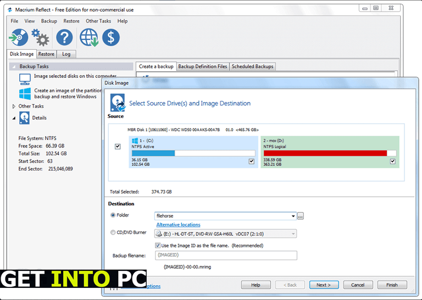Click the Help button in the wizard
422x300 pixels.
coord(256,285)
